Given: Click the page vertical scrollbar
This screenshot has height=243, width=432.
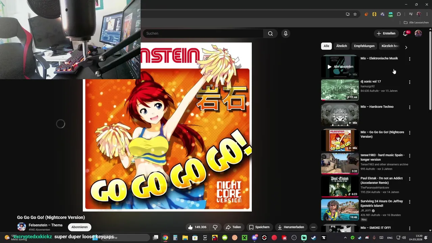Looking at the screenshot, I should point(430,70).
